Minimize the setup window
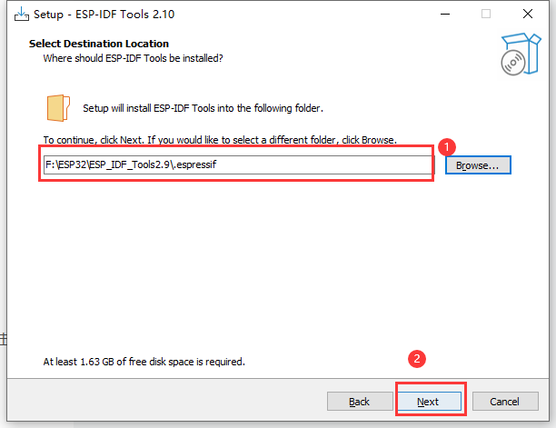This screenshot has height=428, width=556. 445,15
